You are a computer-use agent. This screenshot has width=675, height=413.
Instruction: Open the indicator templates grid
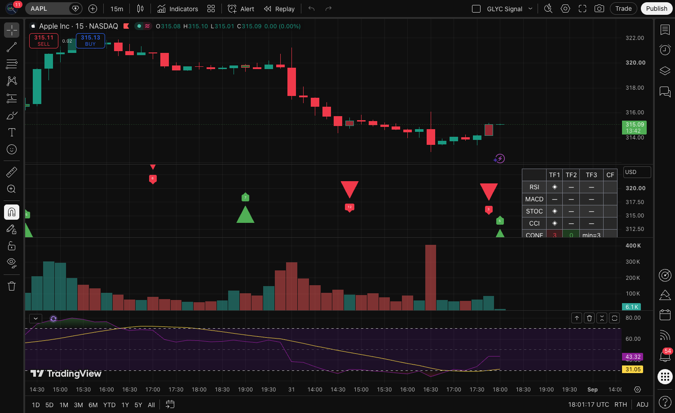click(211, 9)
